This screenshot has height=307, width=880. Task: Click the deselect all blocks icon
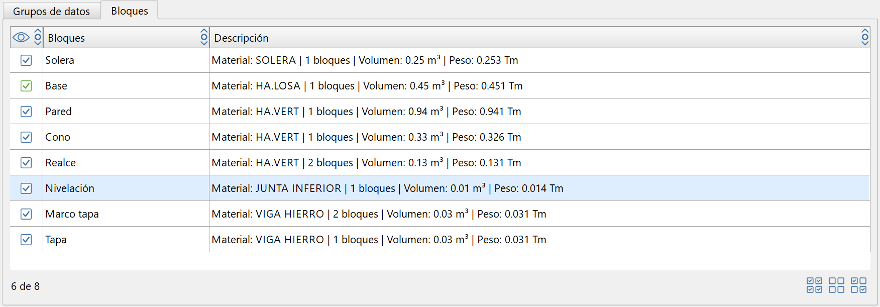tap(836, 285)
